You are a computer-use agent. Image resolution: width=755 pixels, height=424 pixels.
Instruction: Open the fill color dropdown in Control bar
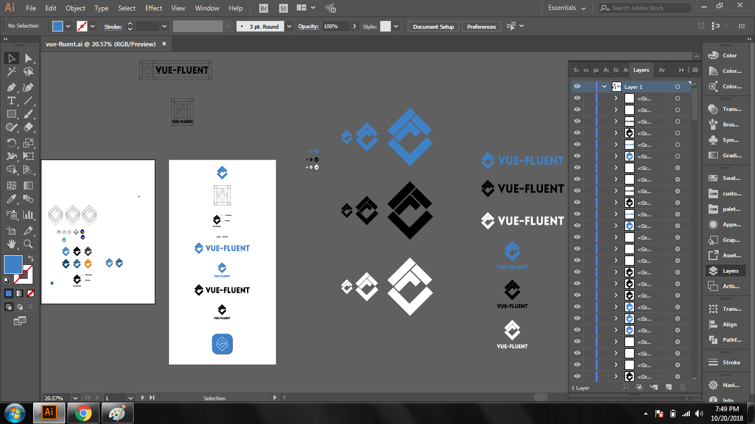69,26
